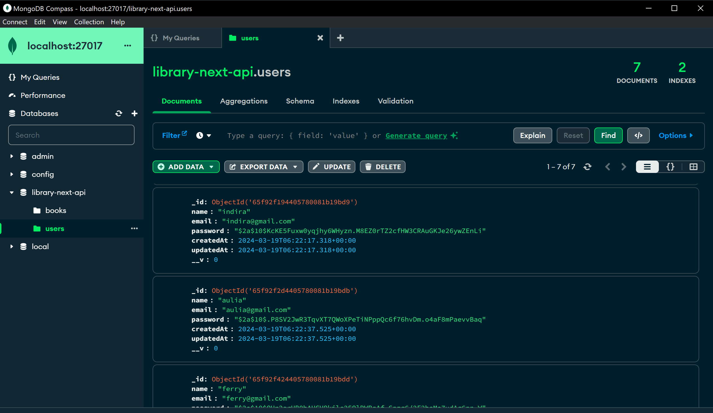Image resolution: width=713 pixels, height=413 pixels.
Task: Click the green Find button
Action: coord(608,135)
